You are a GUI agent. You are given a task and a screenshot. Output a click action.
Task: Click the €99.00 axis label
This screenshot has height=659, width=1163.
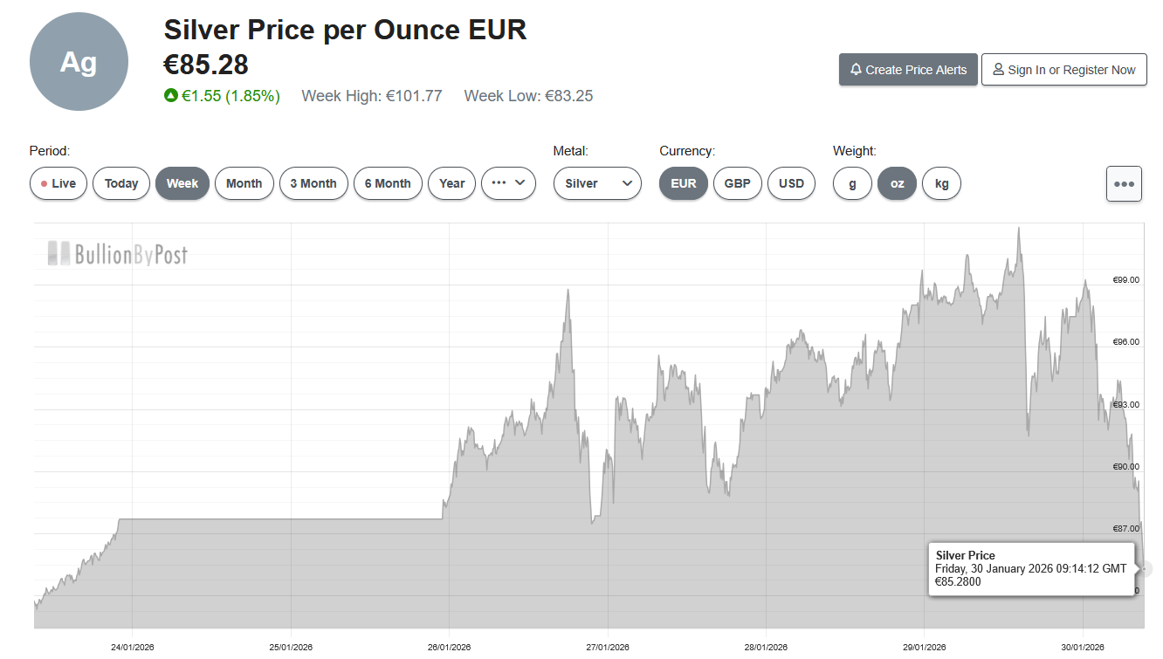pyautogui.click(x=1125, y=280)
